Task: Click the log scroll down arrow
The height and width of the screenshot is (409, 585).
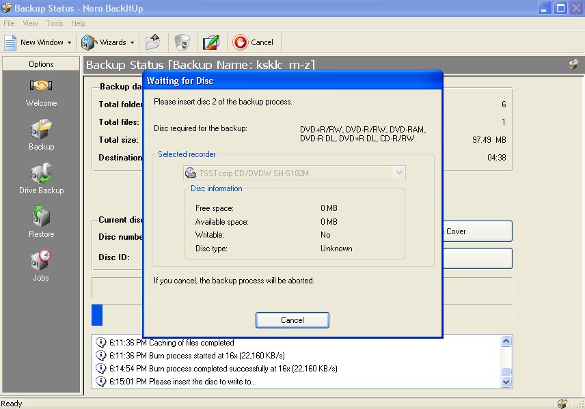Action: 506,382
